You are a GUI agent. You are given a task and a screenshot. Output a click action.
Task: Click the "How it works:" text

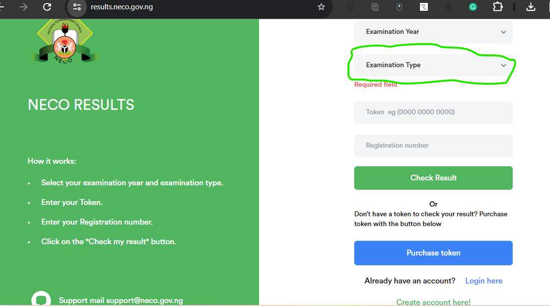click(52, 161)
